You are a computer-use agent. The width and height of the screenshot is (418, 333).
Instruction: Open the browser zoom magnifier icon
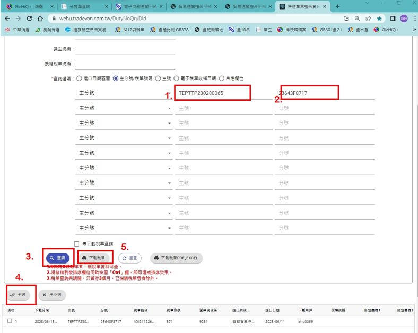357,18
